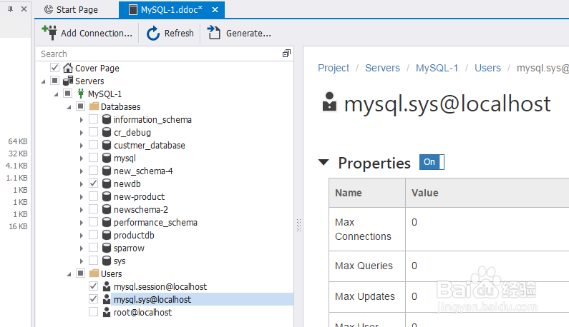
Task: Click the Add Connection plug icon
Action: click(x=49, y=33)
